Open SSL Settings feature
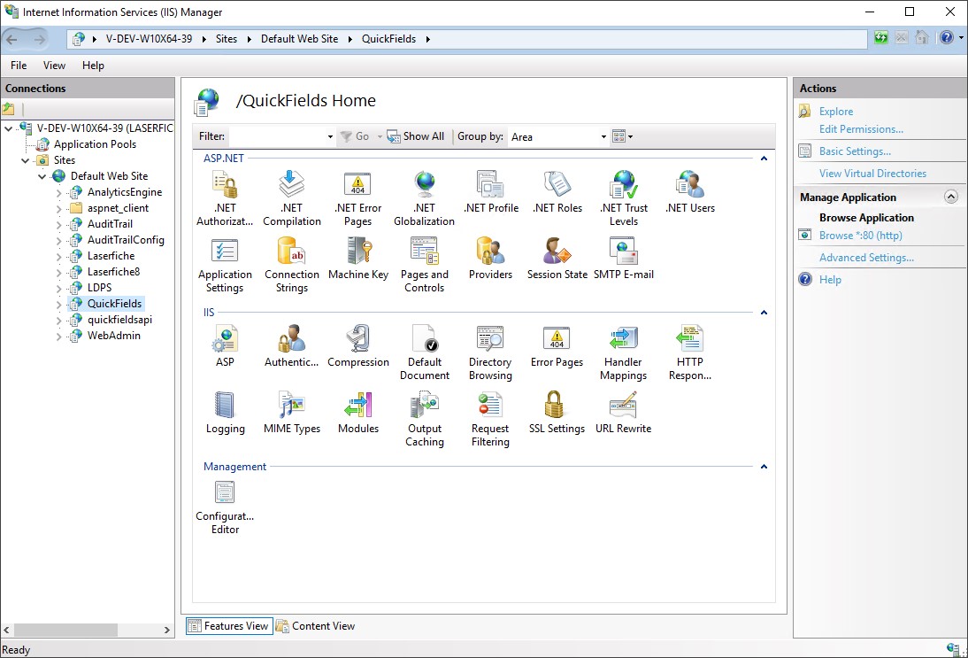Screen dimensions: 968x658 [557, 413]
